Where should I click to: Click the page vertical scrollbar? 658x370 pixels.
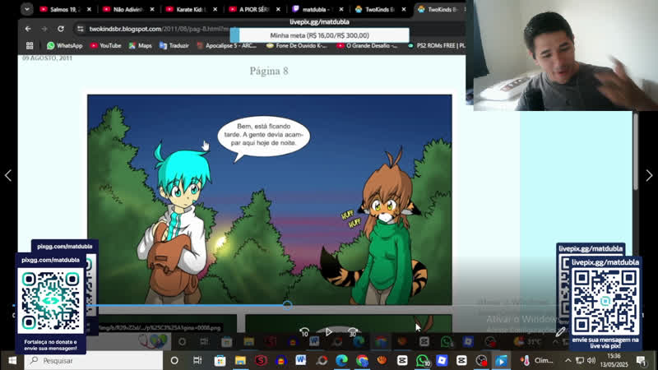635,151
